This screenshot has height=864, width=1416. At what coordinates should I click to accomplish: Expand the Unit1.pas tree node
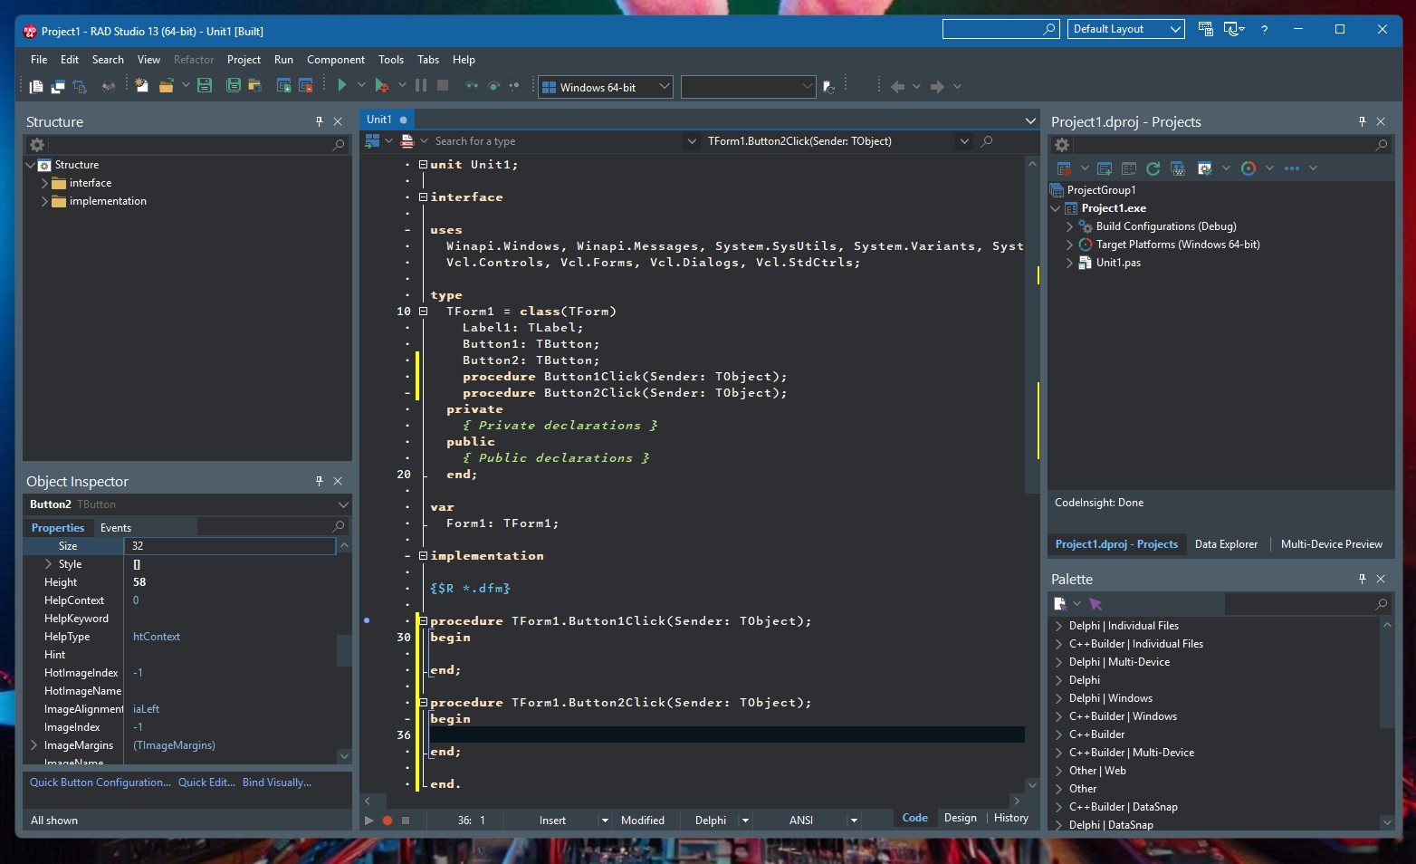tap(1069, 263)
